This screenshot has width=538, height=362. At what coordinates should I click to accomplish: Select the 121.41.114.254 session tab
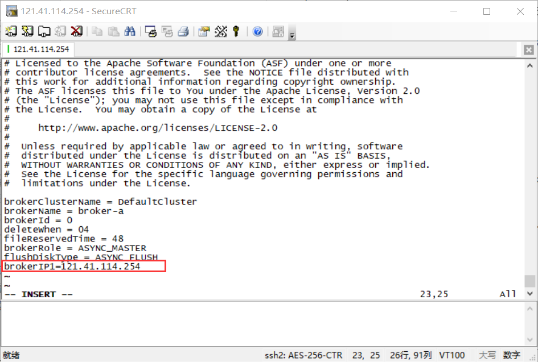pos(39,49)
